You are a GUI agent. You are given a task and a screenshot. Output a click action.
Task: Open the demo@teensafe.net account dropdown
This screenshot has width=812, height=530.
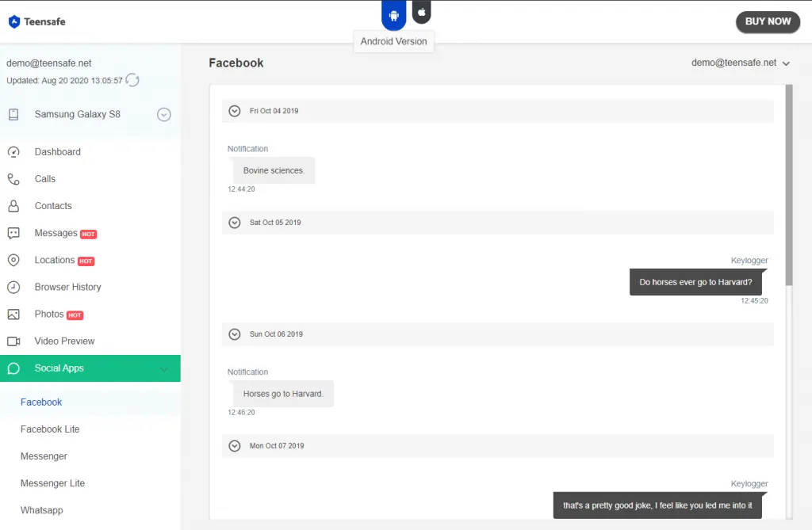pos(741,63)
